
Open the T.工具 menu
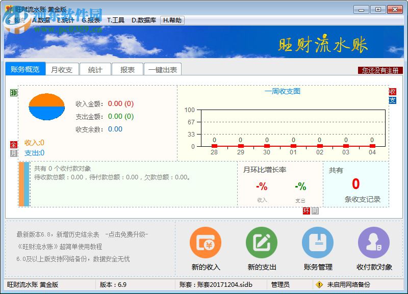click(115, 20)
